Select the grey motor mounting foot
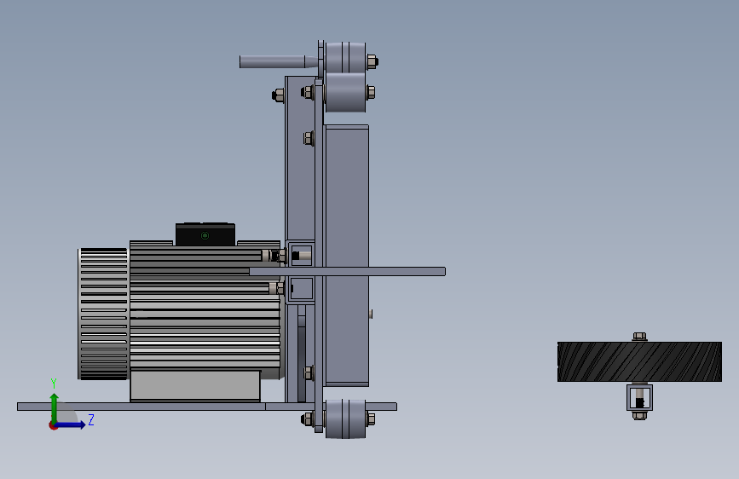Screen dimensions: 739x479 pyautogui.click(x=195, y=385)
